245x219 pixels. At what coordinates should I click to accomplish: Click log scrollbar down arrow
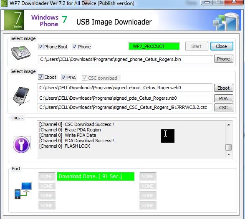pyautogui.click(x=229, y=155)
